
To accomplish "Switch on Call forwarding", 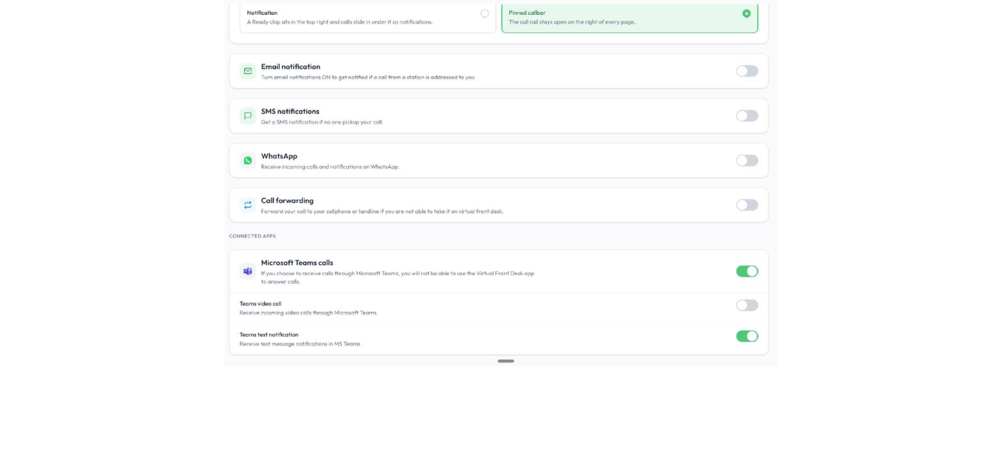I will [x=747, y=205].
